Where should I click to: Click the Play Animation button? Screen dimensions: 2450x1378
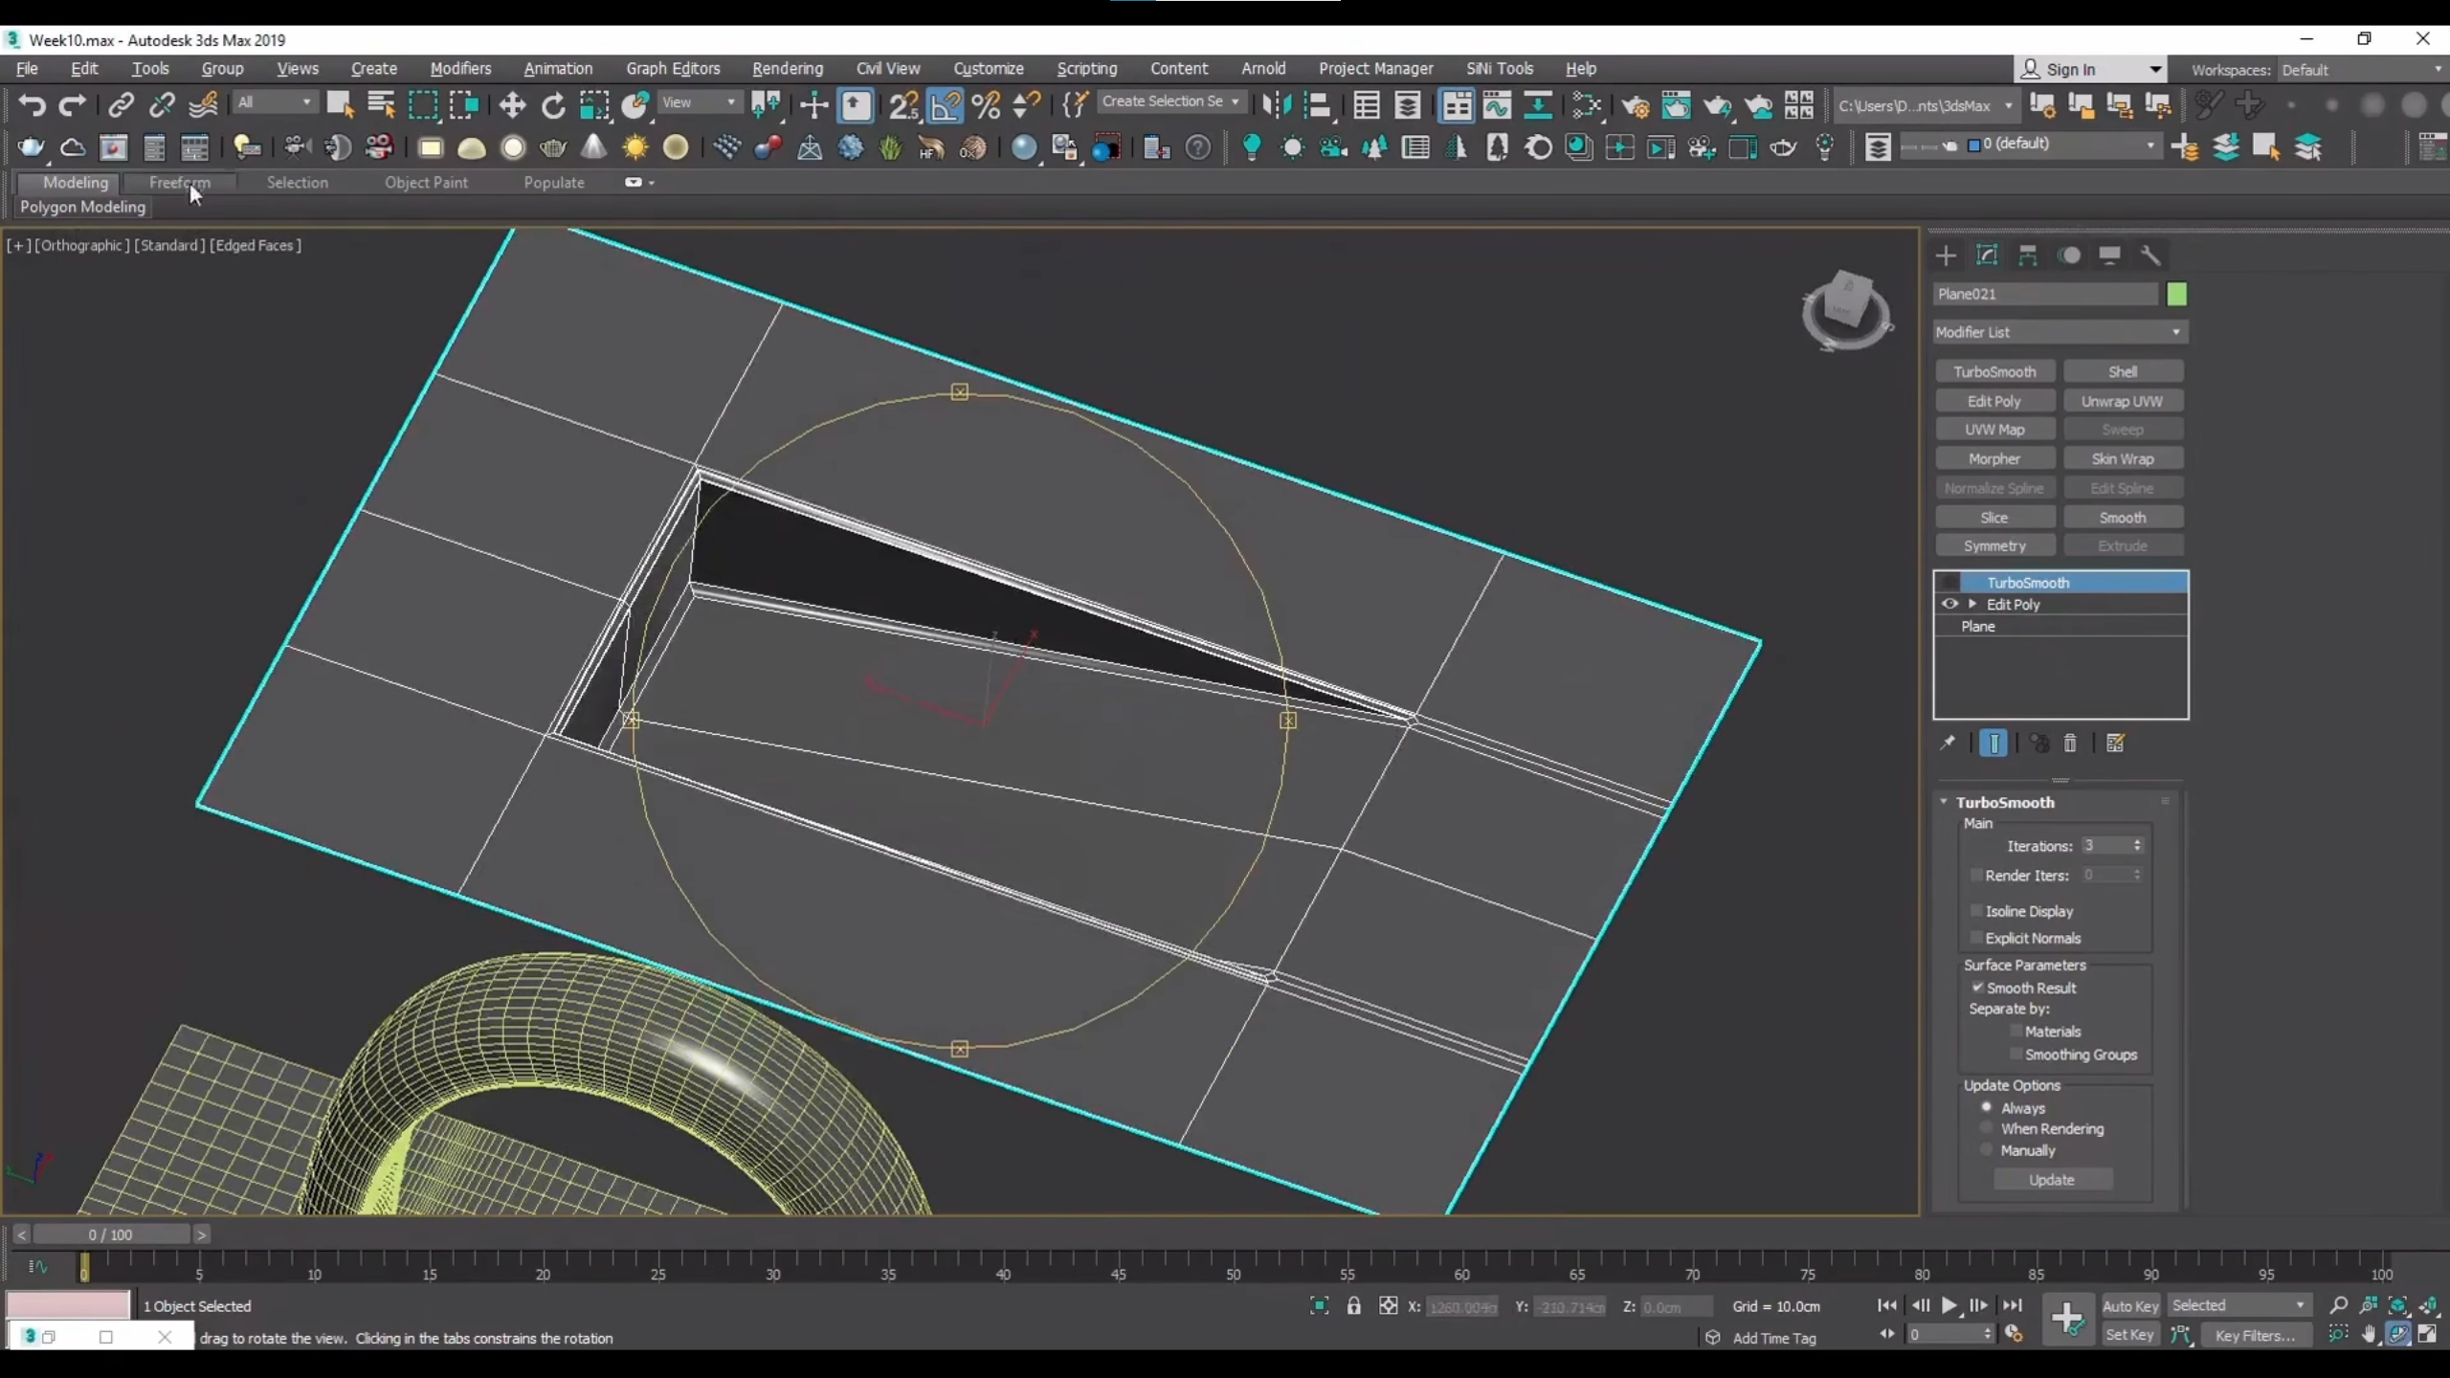(x=1949, y=1305)
